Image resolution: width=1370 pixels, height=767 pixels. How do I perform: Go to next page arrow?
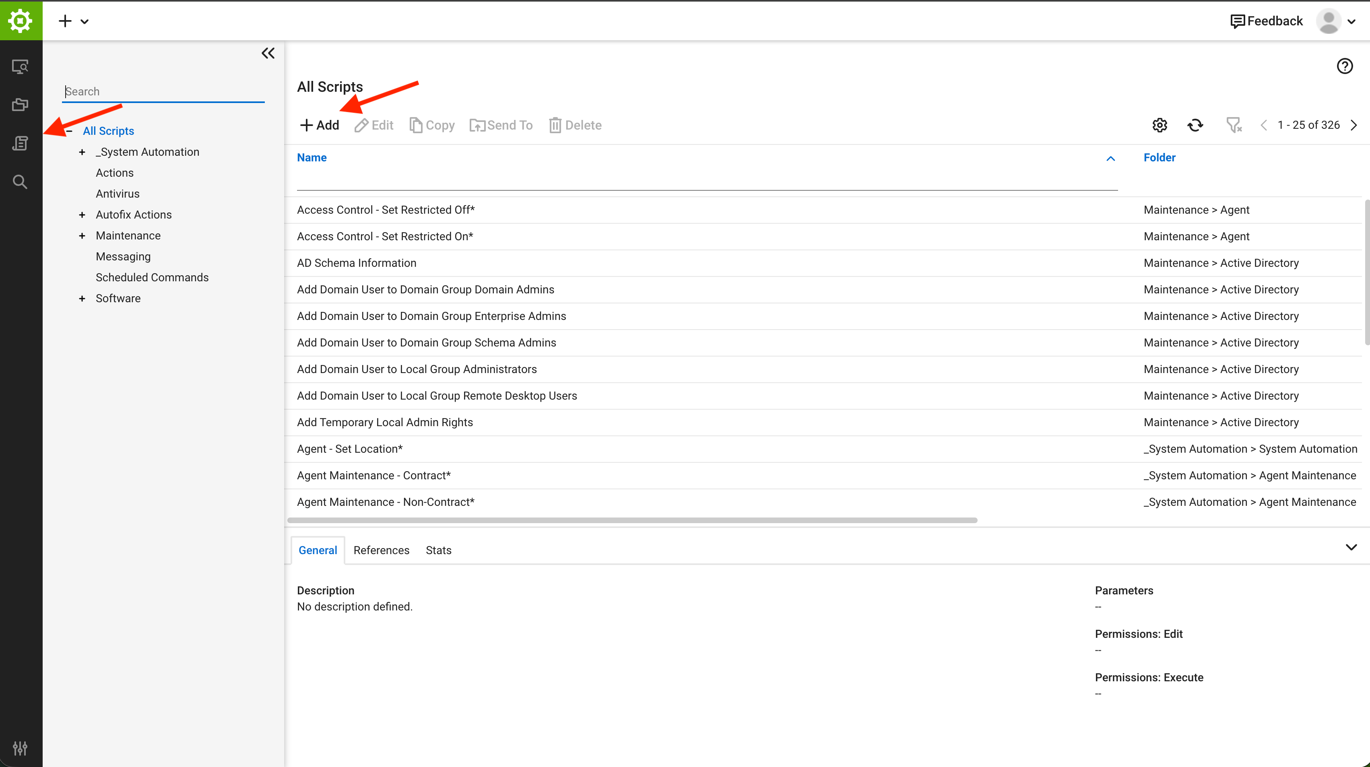click(x=1354, y=125)
